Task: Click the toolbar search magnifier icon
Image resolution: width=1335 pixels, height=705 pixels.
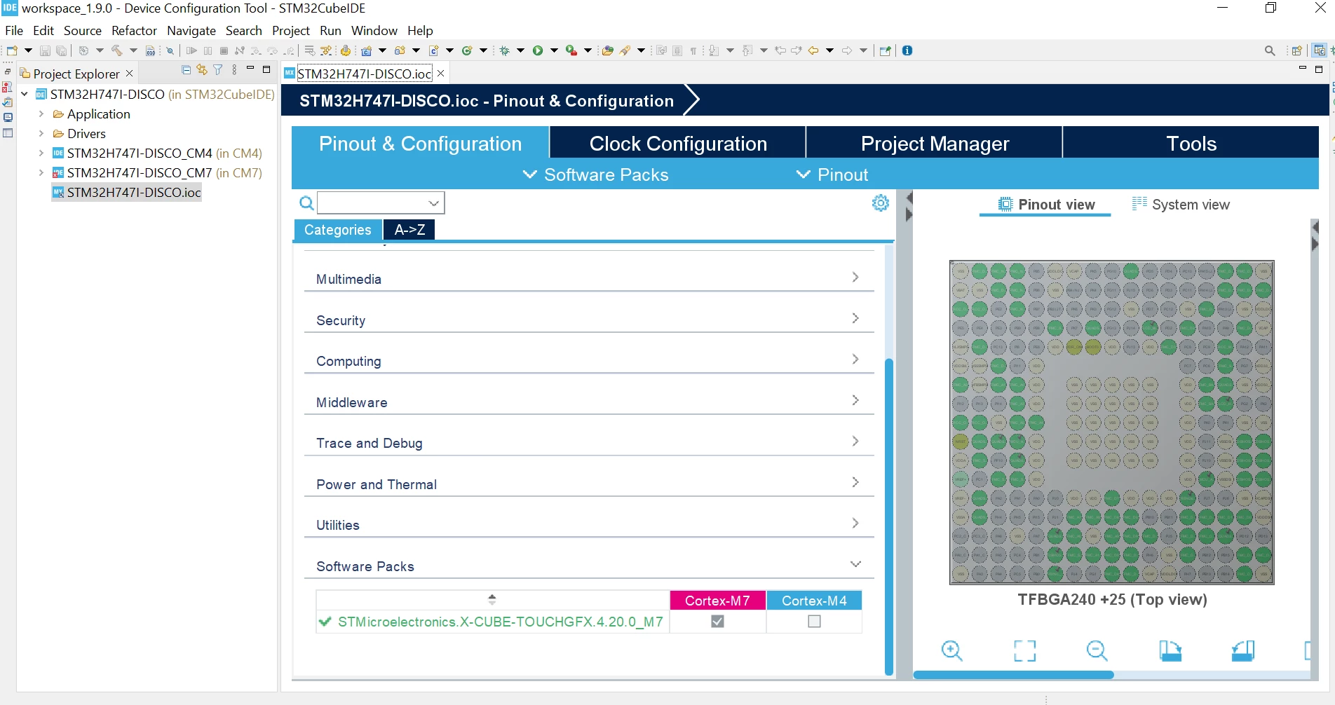Action: [1270, 50]
